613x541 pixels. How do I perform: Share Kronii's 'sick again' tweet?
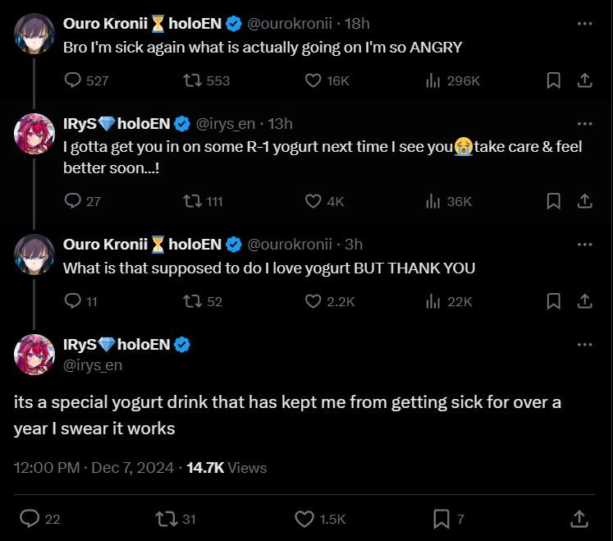(585, 80)
